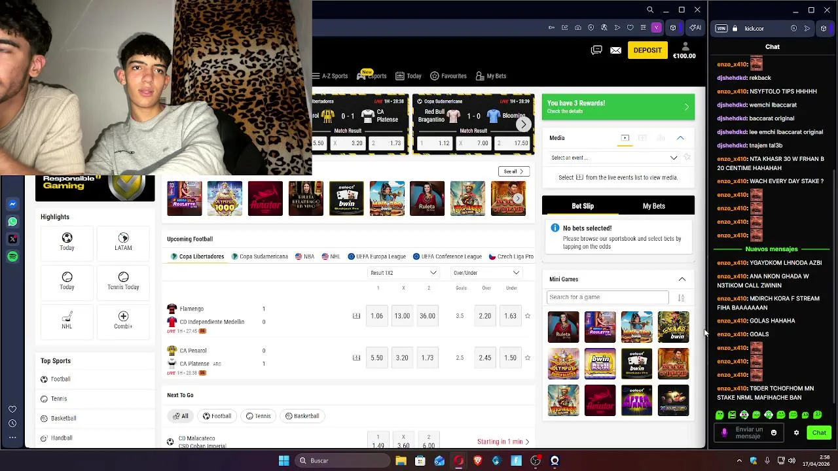This screenshot has height=471, width=838.
Task: Switch to the Bet Slip tab
Action: coord(583,206)
